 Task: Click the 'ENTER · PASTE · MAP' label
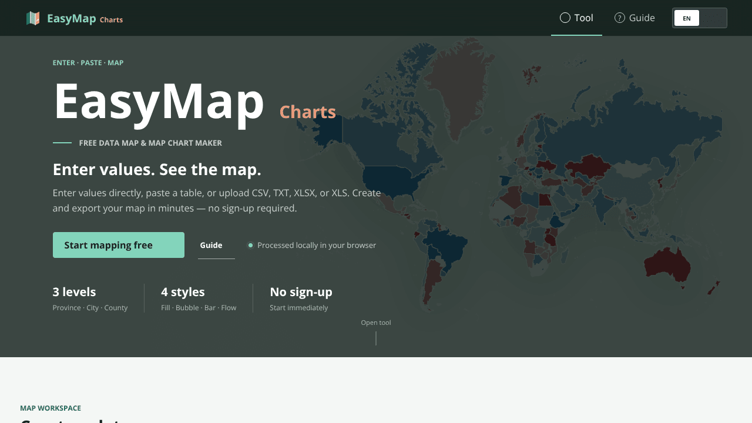click(x=88, y=63)
